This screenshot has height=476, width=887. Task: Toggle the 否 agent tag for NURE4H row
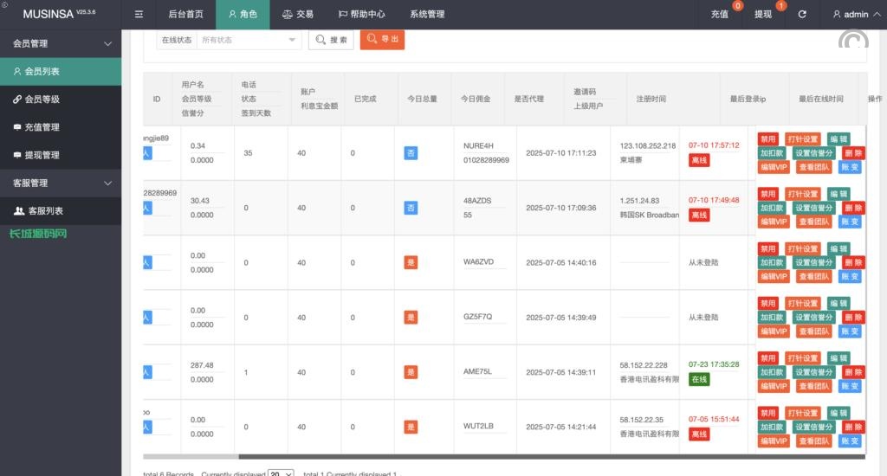click(x=411, y=153)
